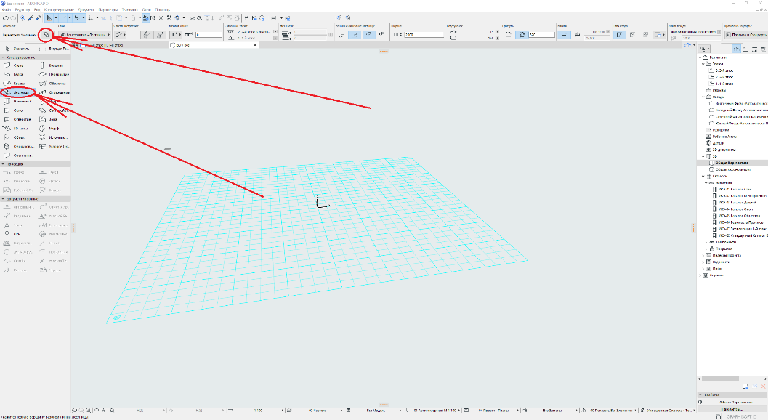Select the Arrow (Указатель) tool

(x=17, y=49)
